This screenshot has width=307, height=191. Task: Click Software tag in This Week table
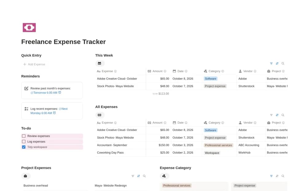point(211,79)
